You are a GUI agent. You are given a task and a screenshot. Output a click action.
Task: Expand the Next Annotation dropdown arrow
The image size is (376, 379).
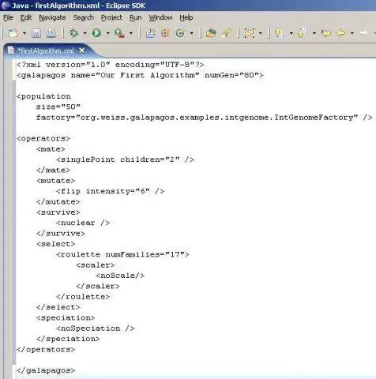click(291, 33)
